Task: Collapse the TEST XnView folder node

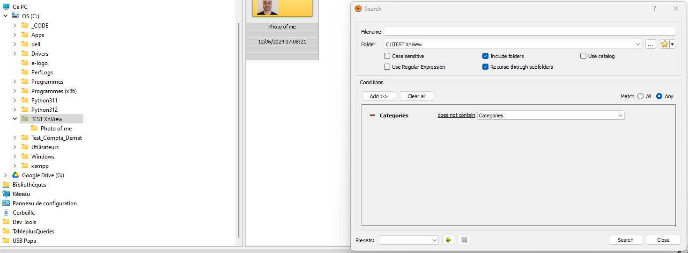Action: pos(15,119)
